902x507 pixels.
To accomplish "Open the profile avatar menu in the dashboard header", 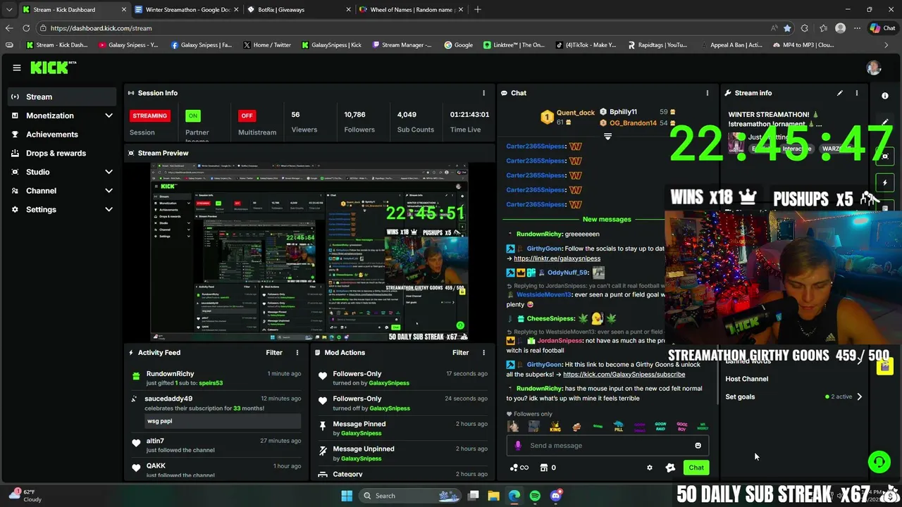I will click(x=874, y=68).
